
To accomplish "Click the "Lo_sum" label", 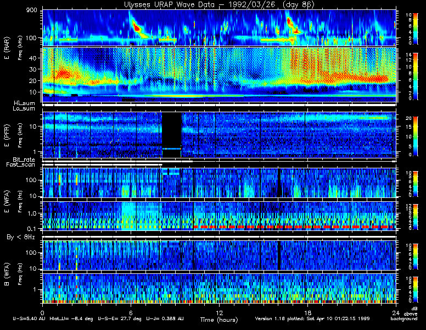I will click(24, 108).
